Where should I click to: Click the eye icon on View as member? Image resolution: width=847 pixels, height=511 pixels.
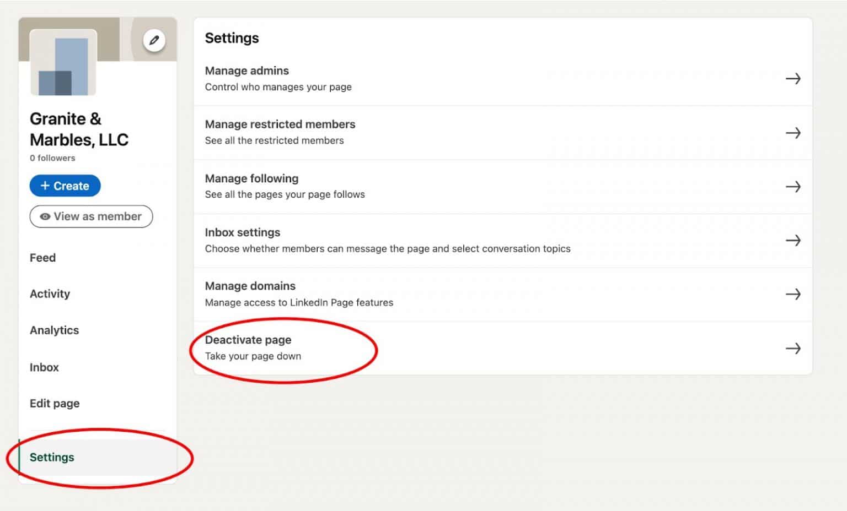[x=46, y=216]
